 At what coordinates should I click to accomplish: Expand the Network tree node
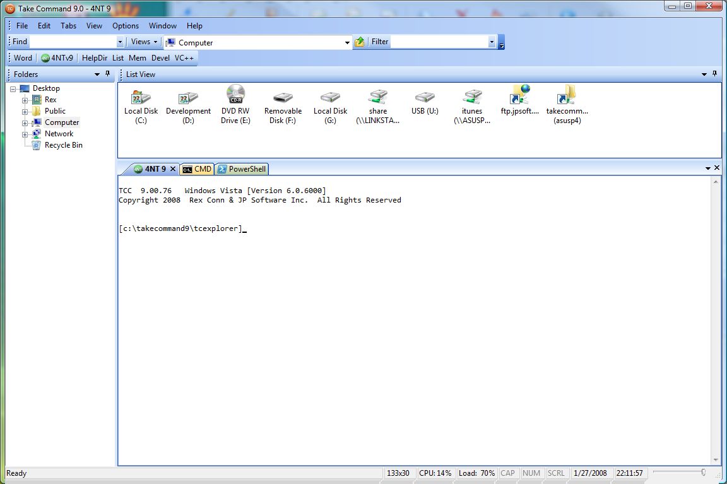25,134
